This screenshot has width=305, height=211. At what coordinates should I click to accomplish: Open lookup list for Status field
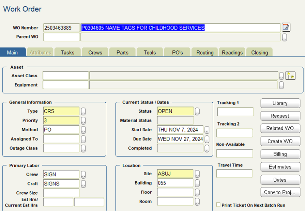(x=197, y=111)
